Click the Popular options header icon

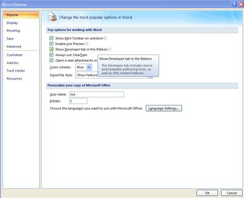tap(53, 17)
